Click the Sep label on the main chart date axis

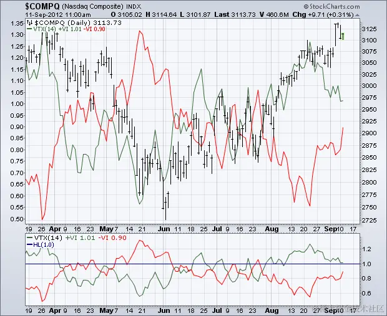[x=330, y=229]
